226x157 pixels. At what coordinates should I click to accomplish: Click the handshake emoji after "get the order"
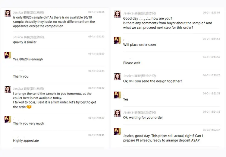(29, 107)
